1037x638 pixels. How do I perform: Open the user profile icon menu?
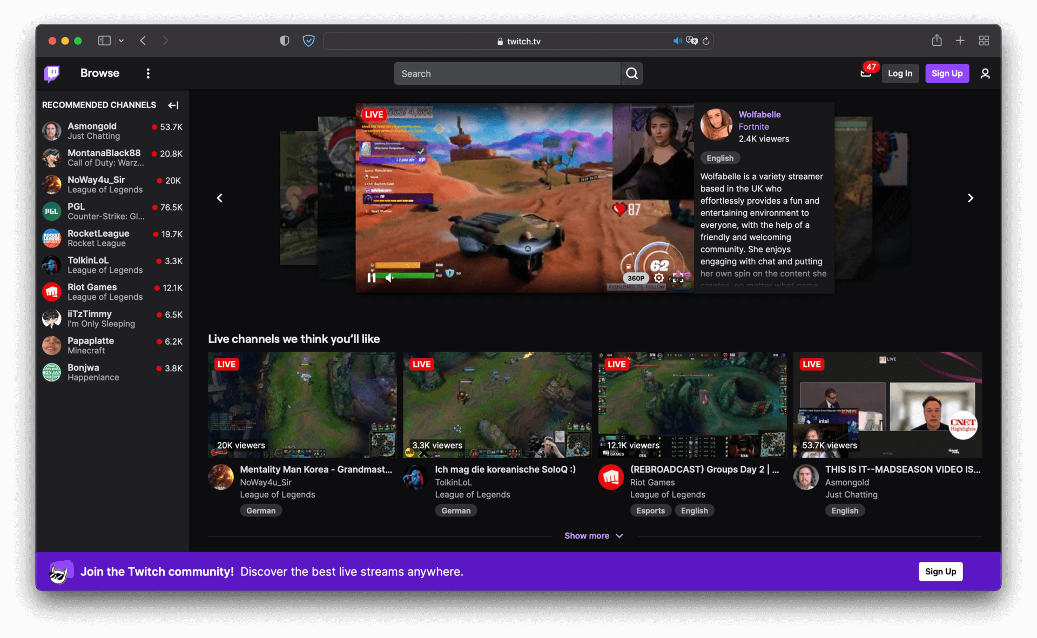coord(985,73)
